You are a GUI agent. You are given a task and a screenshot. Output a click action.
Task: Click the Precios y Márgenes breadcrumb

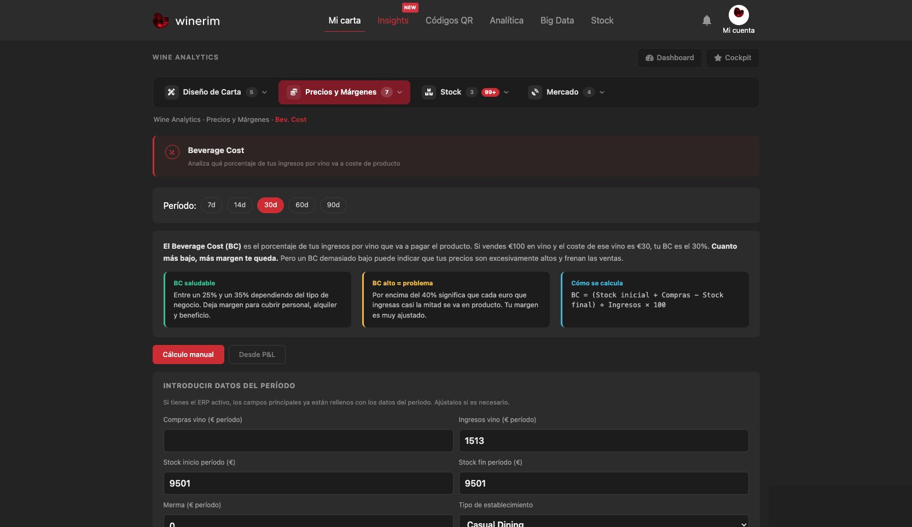click(237, 120)
